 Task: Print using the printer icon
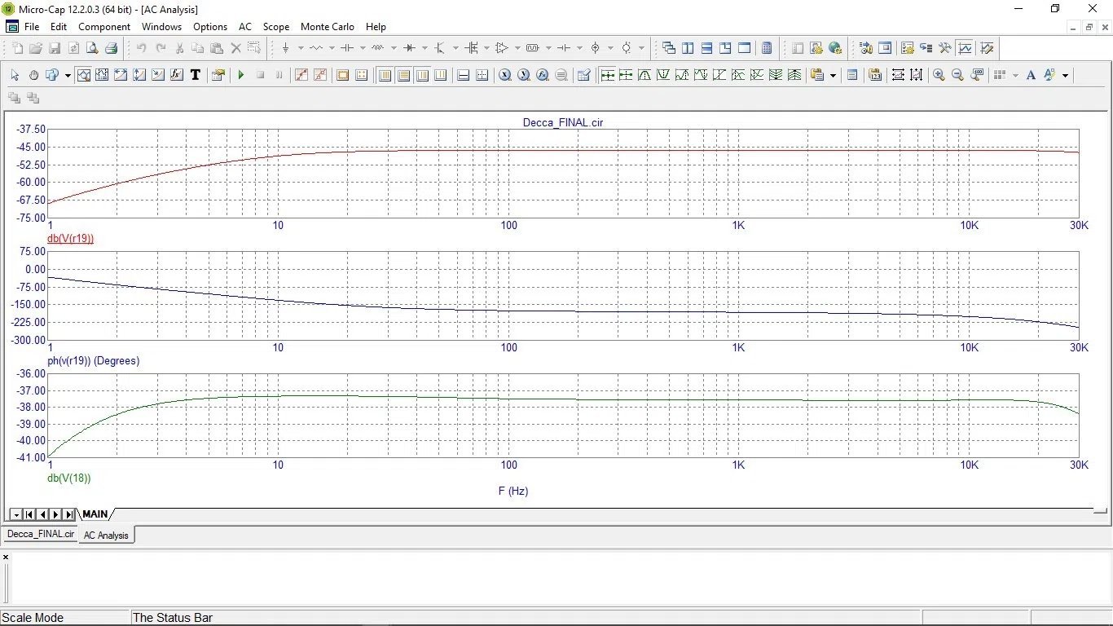111,48
